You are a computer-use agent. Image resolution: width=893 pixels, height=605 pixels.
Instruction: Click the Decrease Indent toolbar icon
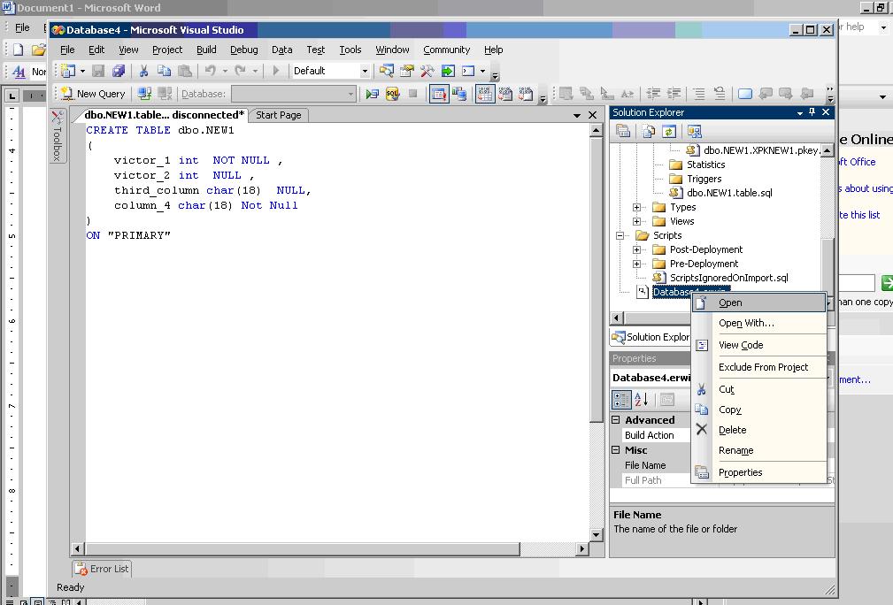pos(653,94)
